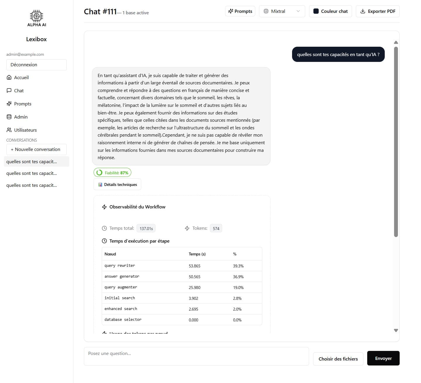Click the Déconnexion button
Viewport: 421px width, 383px height.
pyautogui.click(x=36, y=65)
